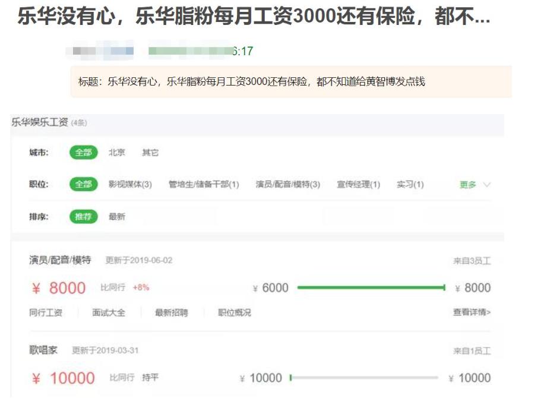Viewport: 538px width, 398px height.
Task: Click the red ¥8000 salary figure
Action: pyautogui.click(x=58, y=288)
